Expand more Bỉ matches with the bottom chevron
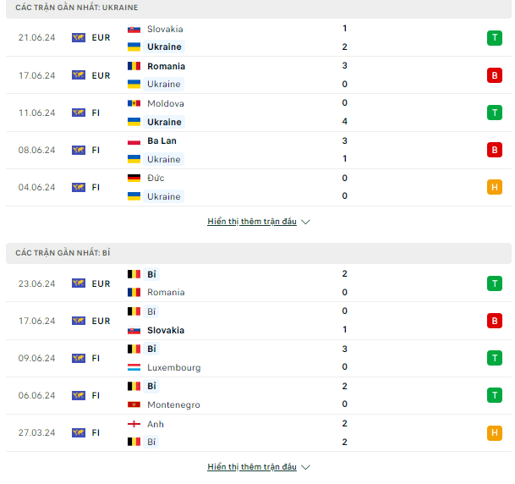Viewport: 515px width, 484px height. coord(305,467)
